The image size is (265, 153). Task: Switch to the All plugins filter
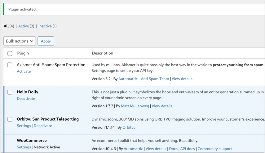pyautogui.click(x=6, y=26)
